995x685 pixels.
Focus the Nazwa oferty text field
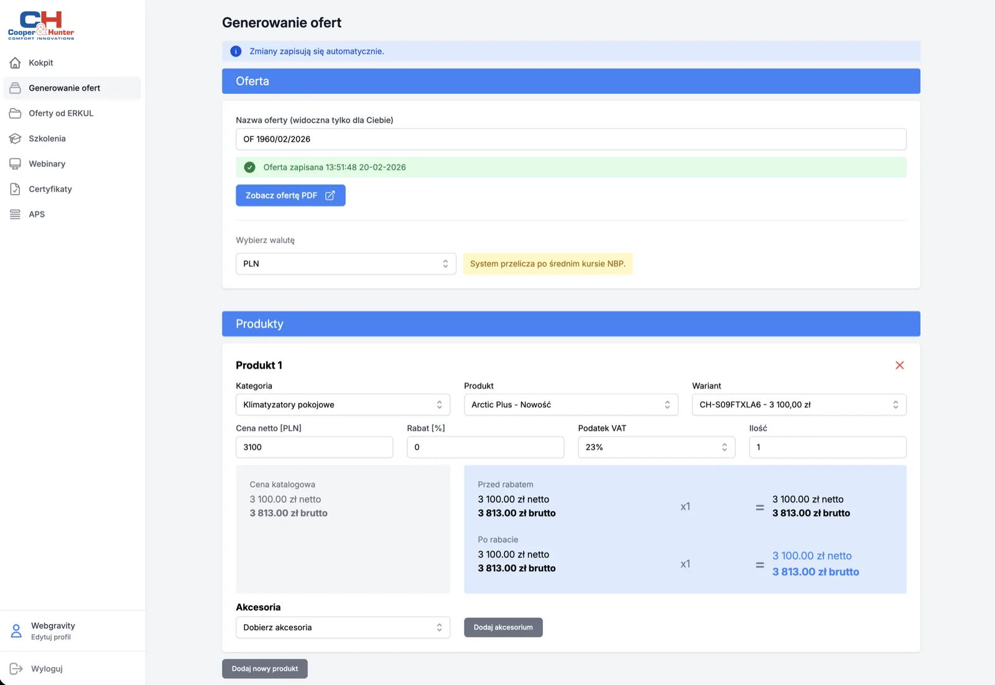[x=570, y=139]
